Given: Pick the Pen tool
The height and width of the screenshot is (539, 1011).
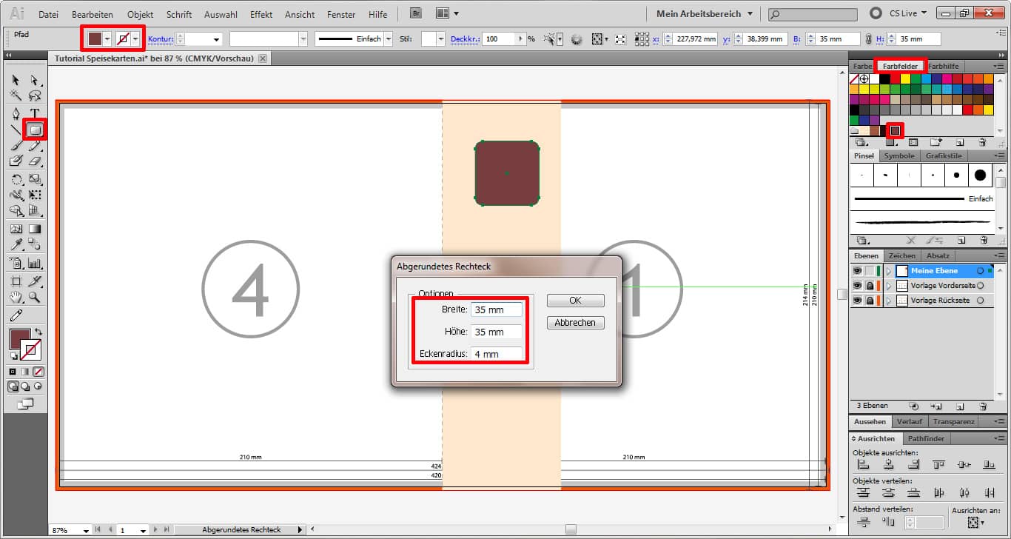Looking at the screenshot, I should (x=16, y=113).
